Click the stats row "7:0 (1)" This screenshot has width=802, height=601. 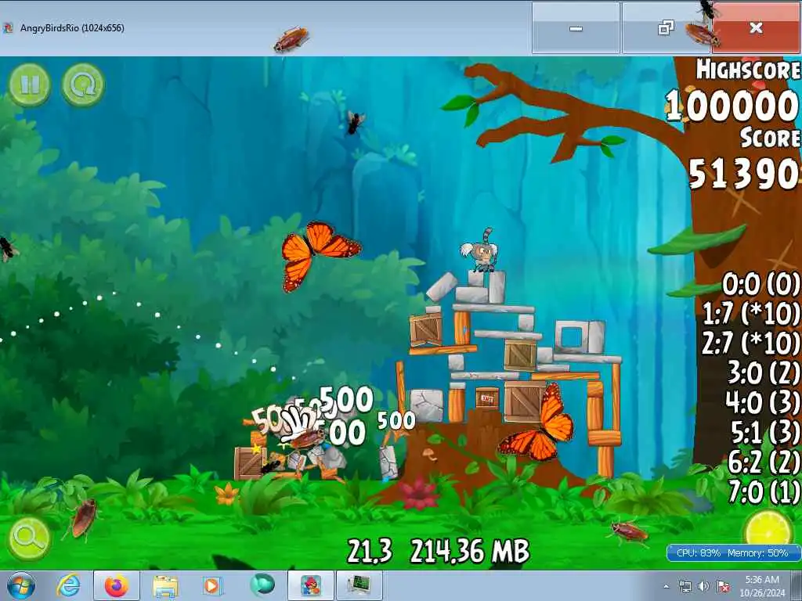click(x=764, y=491)
